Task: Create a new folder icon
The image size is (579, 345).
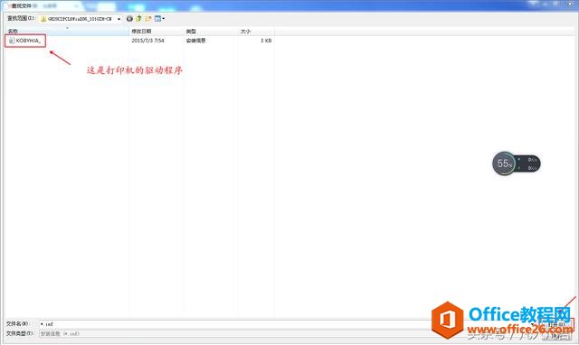Action: [x=148, y=18]
